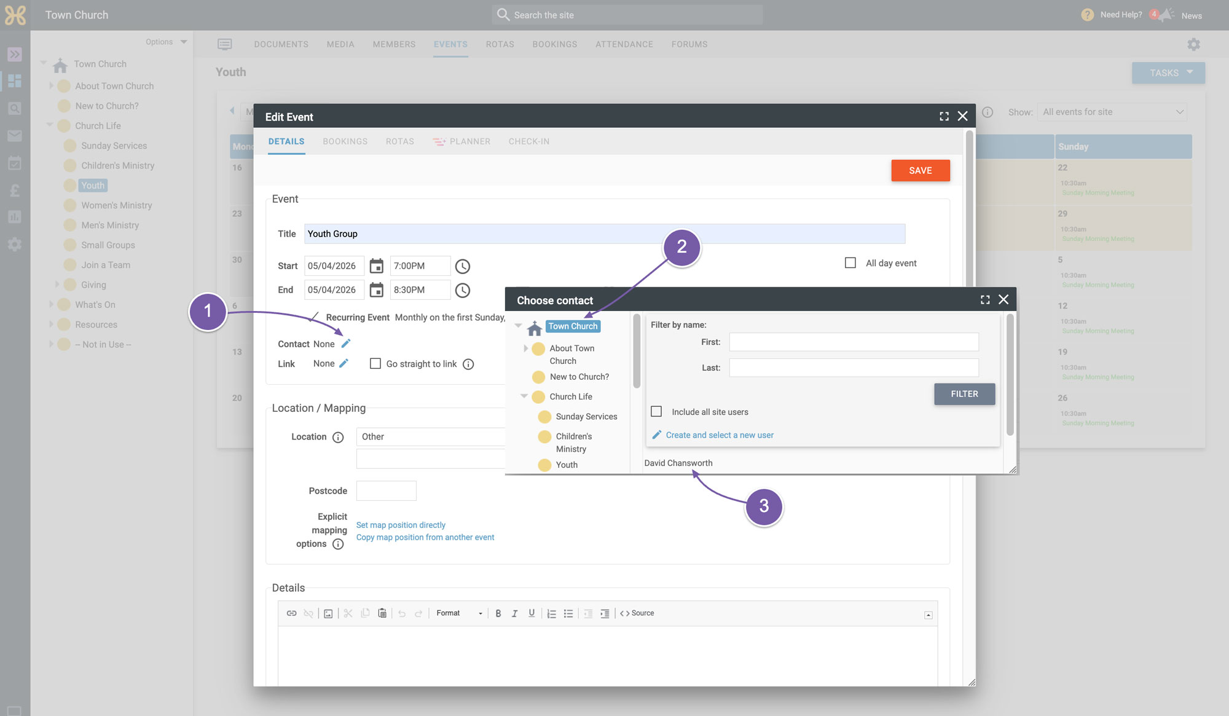Open the Rotas tab in Edit Event

tap(400, 141)
